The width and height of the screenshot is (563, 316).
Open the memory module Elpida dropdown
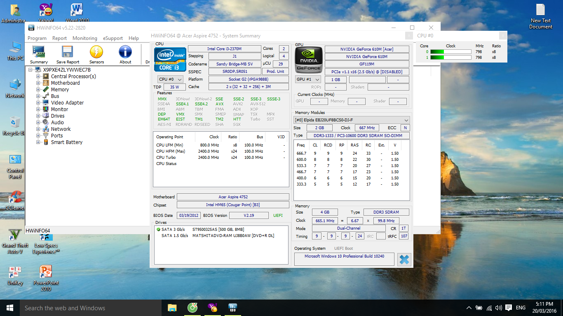pos(352,120)
